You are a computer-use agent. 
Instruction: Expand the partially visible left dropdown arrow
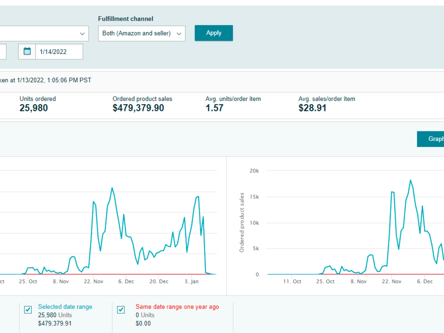[x=82, y=34]
